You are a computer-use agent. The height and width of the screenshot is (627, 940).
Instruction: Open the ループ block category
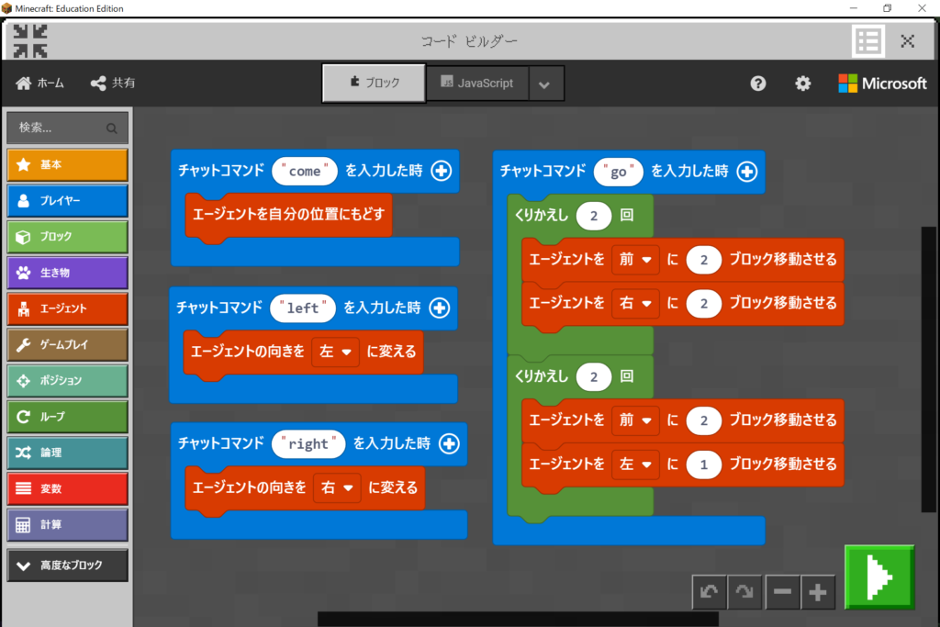[x=67, y=417]
